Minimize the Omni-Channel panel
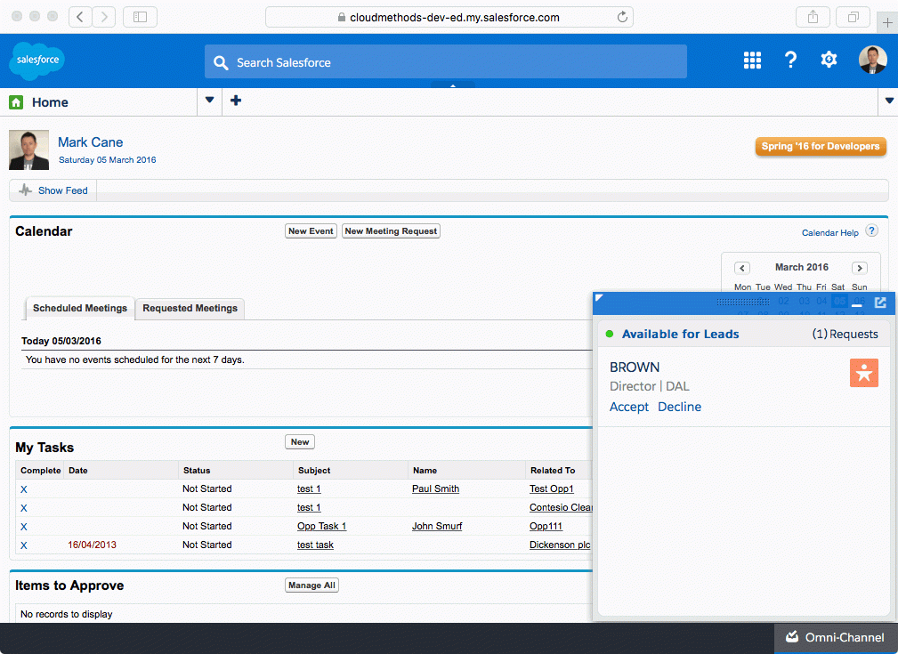Viewport: 898px width, 654px height. (857, 303)
